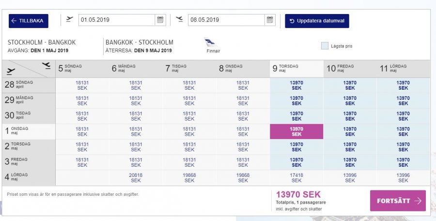The height and width of the screenshot is (221, 436).
Task: Click the landing plane icon by return date
Action: 180,19
